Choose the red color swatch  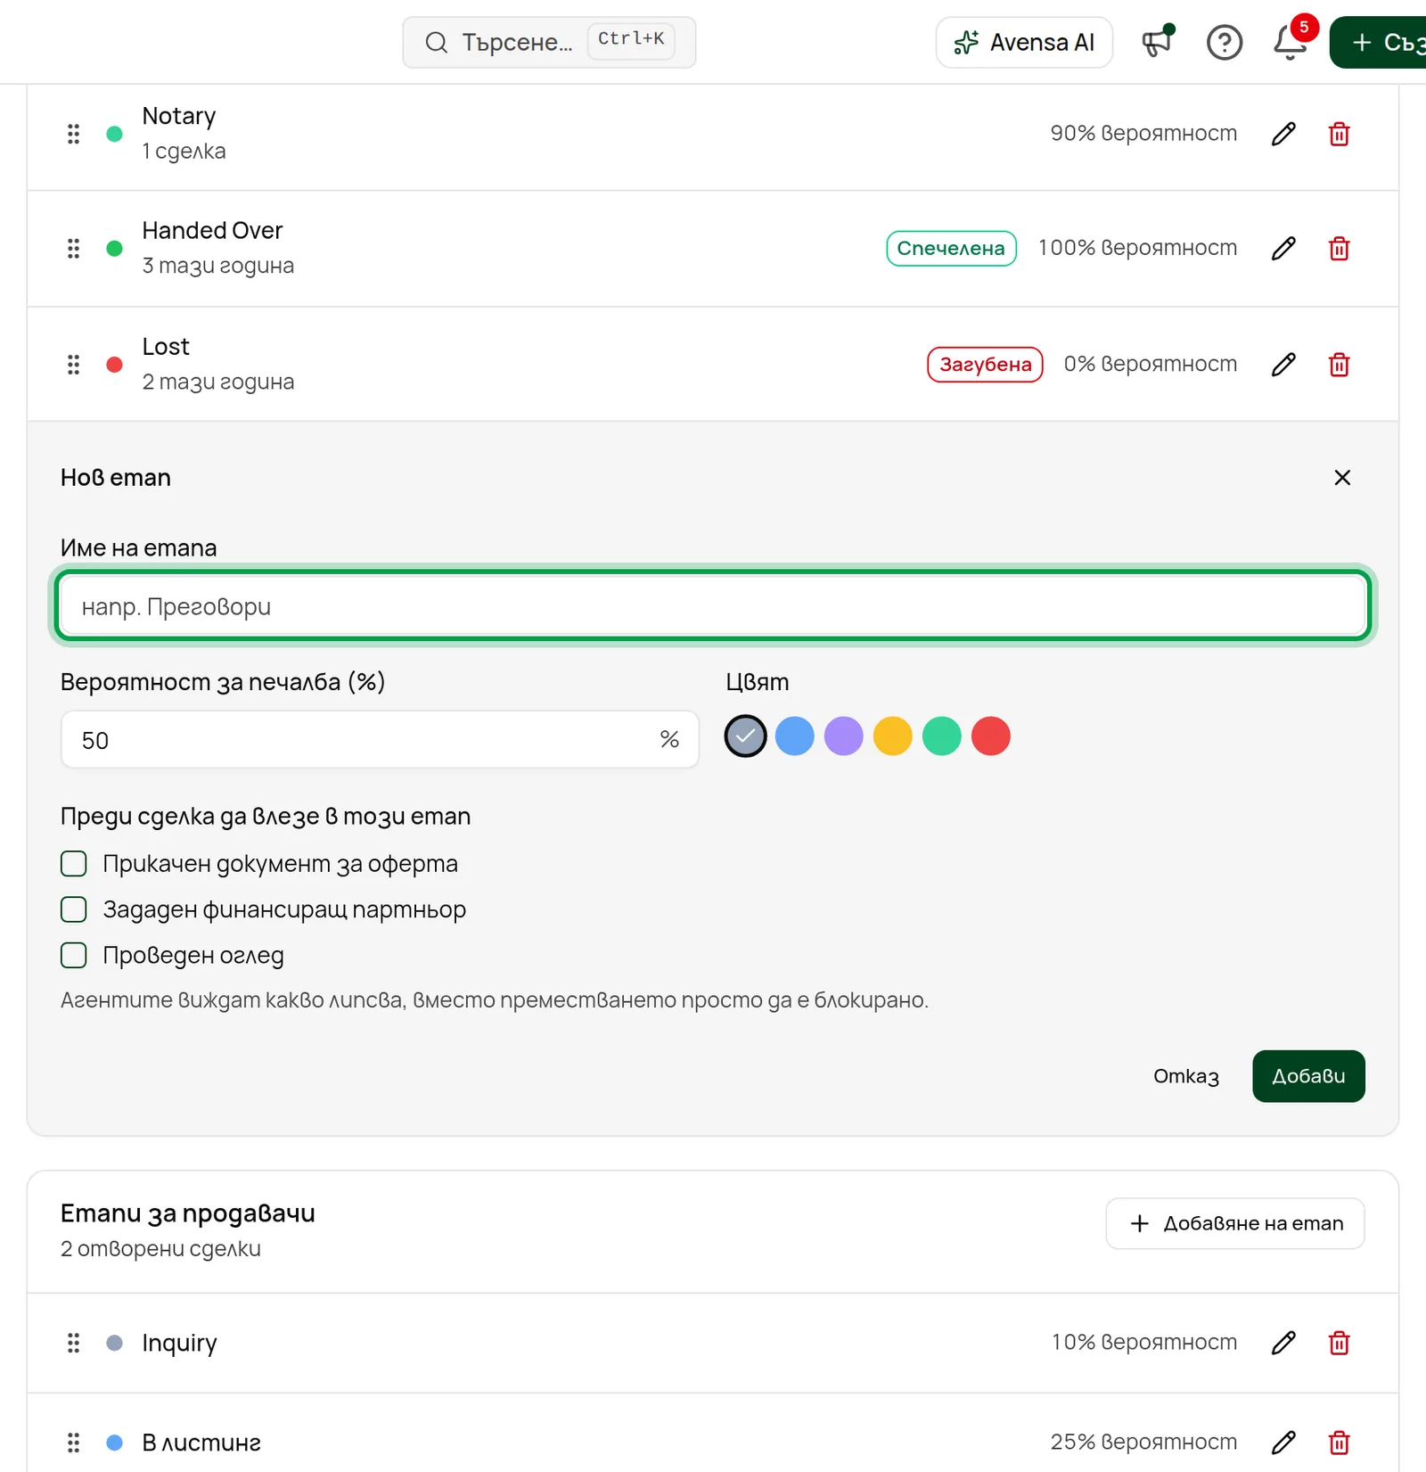point(990,736)
